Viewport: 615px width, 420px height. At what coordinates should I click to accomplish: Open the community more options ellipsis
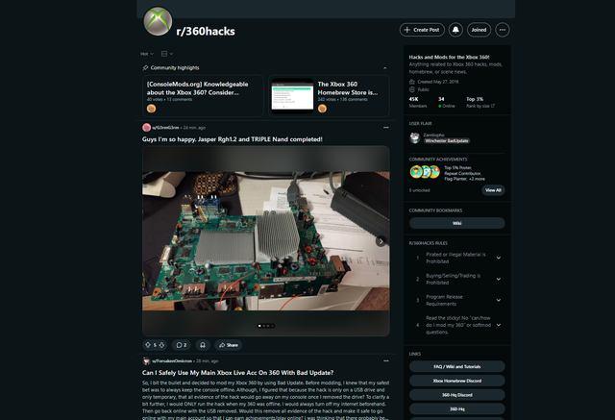point(503,30)
